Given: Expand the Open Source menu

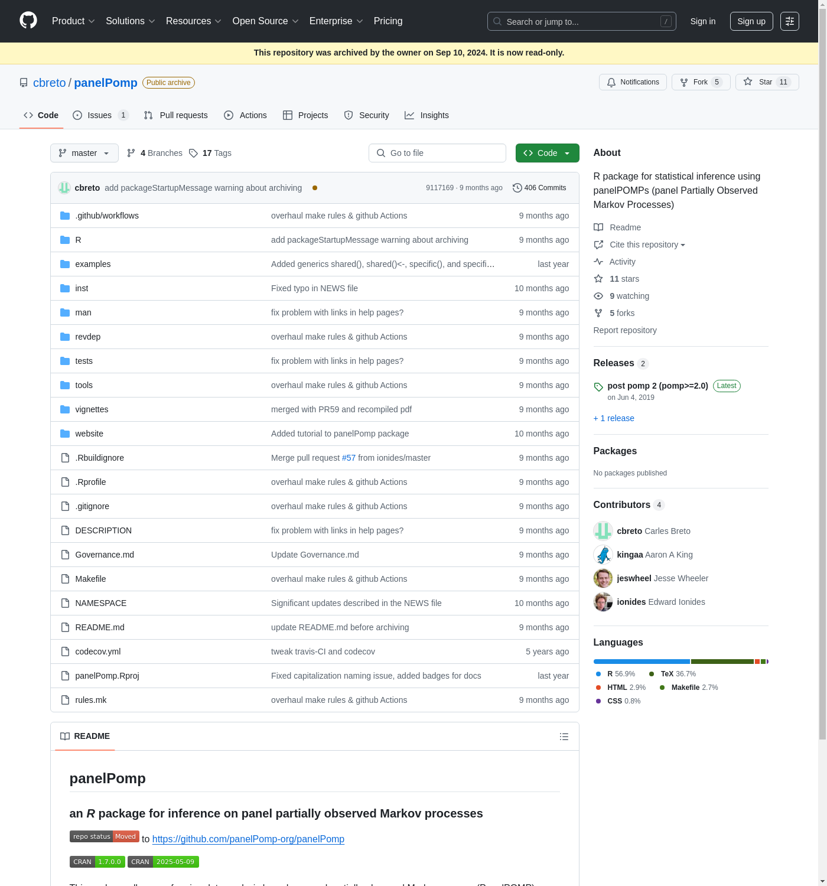Looking at the screenshot, I should click(266, 21).
